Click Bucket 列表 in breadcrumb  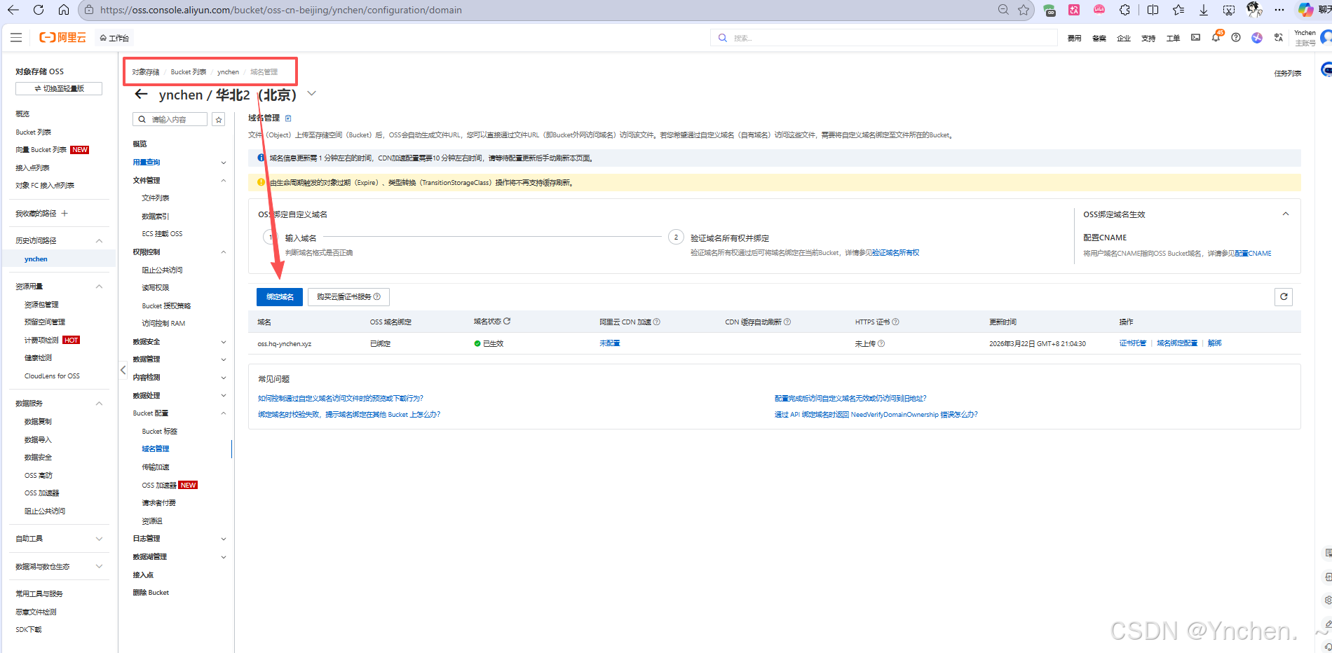point(189,72)
